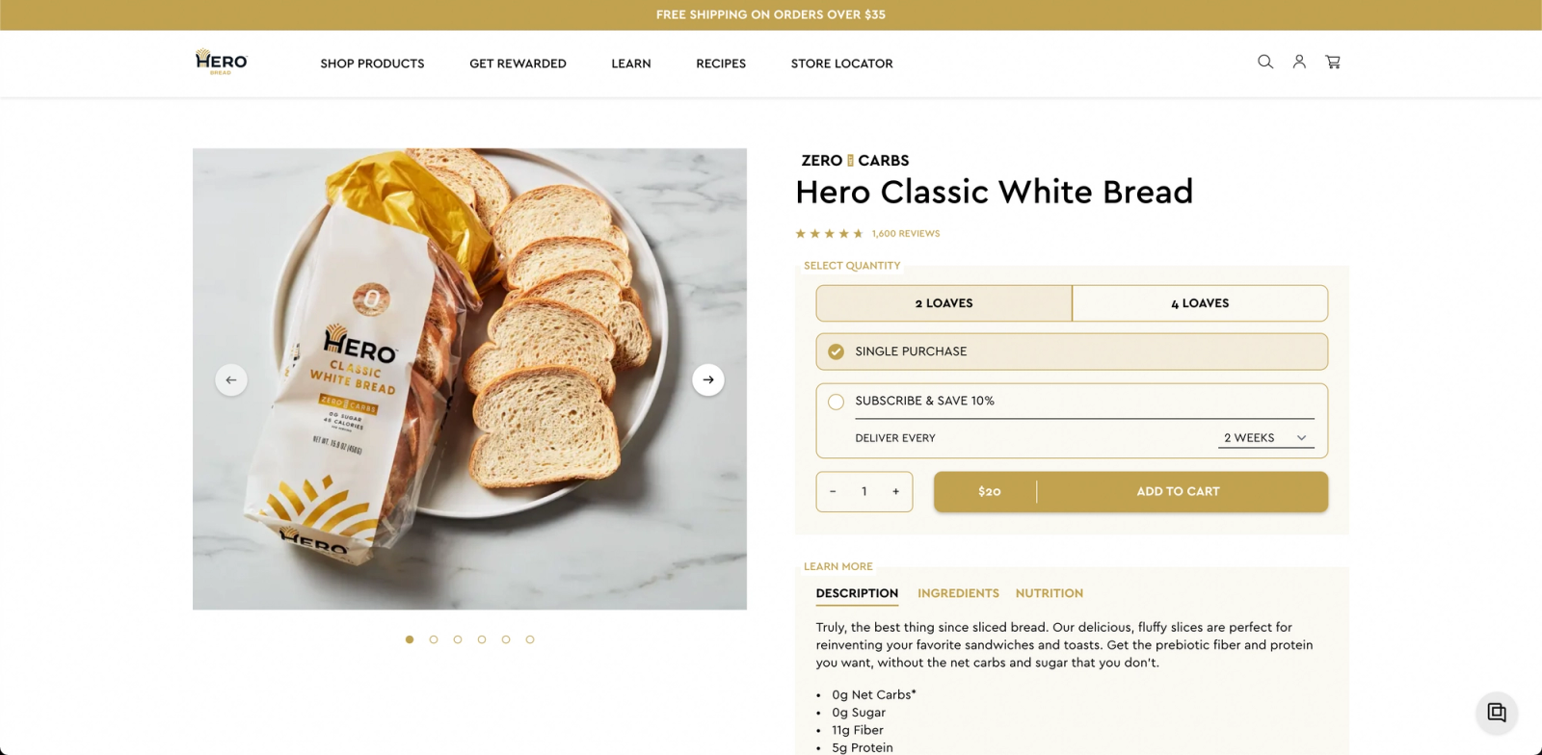Image resolution: width=1542 pixels, height=755 pixels.
Task: Click the five-star rating display
Action: pyautogui.click(x=828, y=232)
